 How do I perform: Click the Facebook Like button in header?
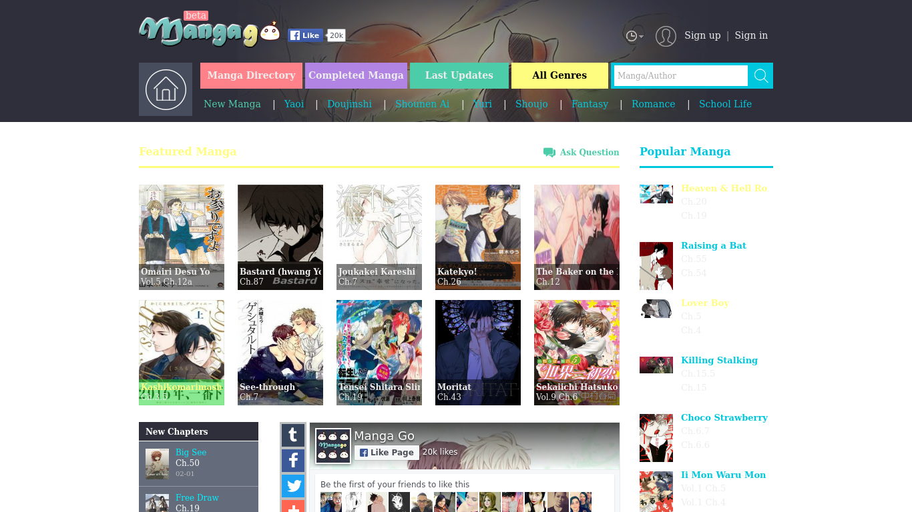coord(306,36)
